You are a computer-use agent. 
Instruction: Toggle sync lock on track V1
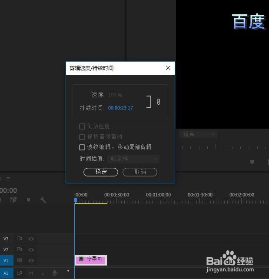tap(20, 260)
